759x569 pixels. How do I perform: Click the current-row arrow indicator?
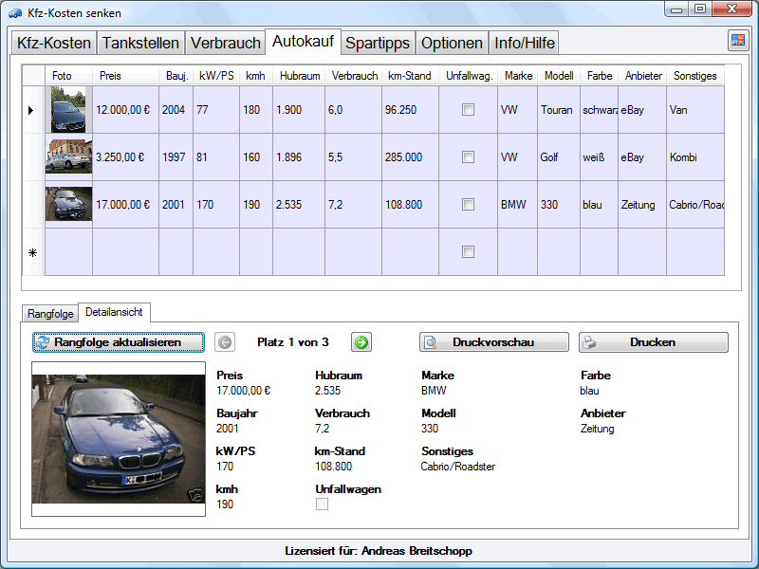32,110
